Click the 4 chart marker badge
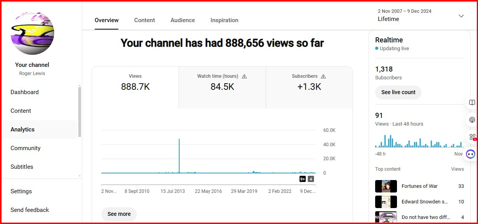The image size is (478, 224). 310,179
